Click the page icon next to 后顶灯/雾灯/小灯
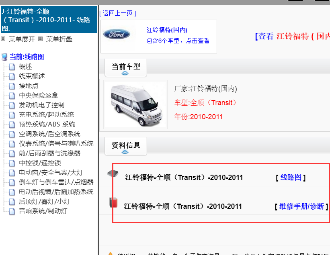Viewport: 330px width, 255px height. [x=12, y=202]
